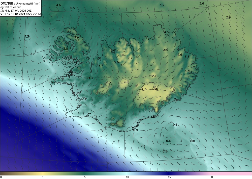Select the 2.8 value in northeast Iceland
This screenshot has width=252, height=179.
click(x=165, y=50)
